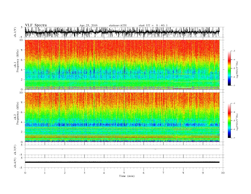Click the "VLF Spectra" plot title
This screenshot has width=251, height=194.
36,25
